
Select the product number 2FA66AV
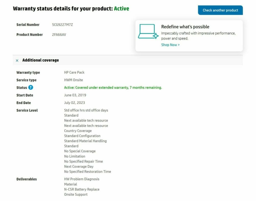[x=59, y=35]
